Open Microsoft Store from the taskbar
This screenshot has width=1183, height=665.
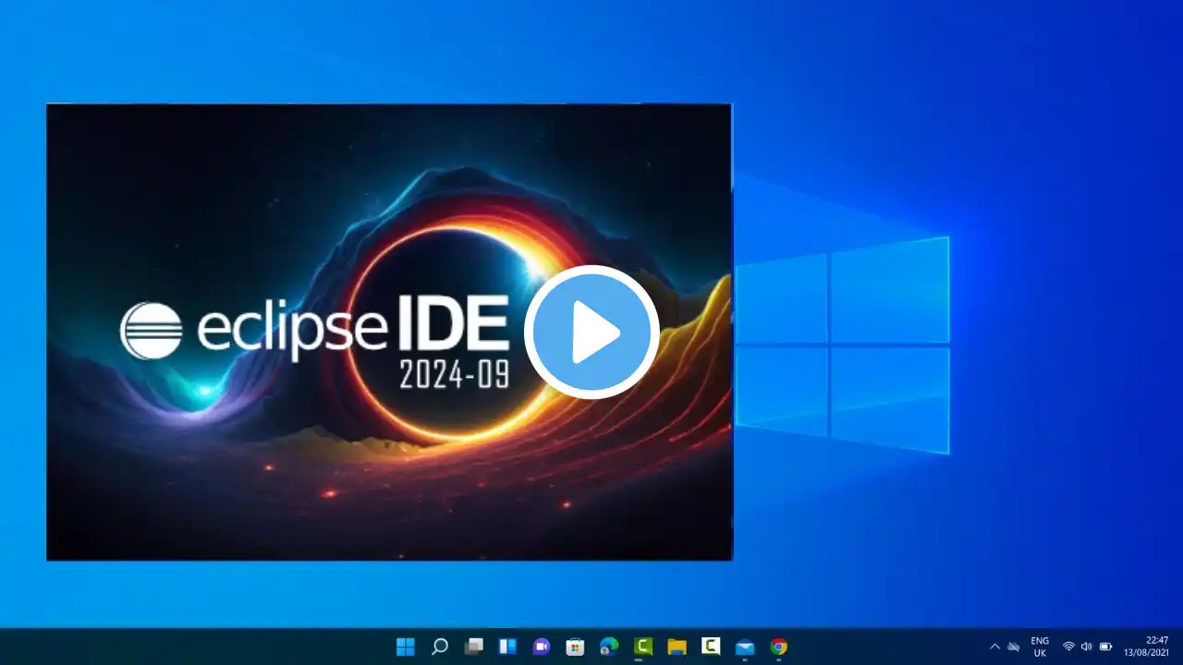point(575,647)
